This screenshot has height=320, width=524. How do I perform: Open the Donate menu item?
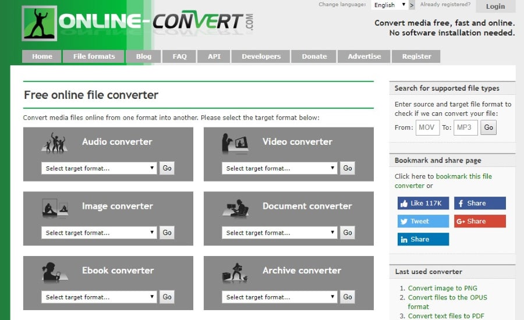tap(314, 56)
